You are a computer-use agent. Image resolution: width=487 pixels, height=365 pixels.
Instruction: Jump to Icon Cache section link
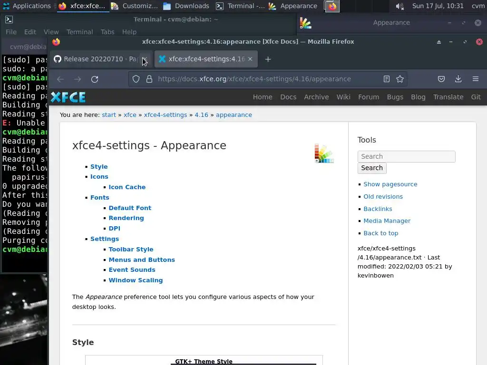click(127, 187)
